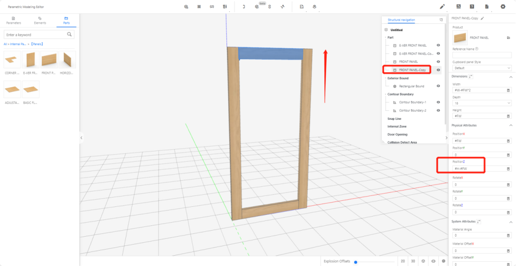516x266 pixels.
Task: Open the settings gear in top-right toolbar
Action: [503, 7]
